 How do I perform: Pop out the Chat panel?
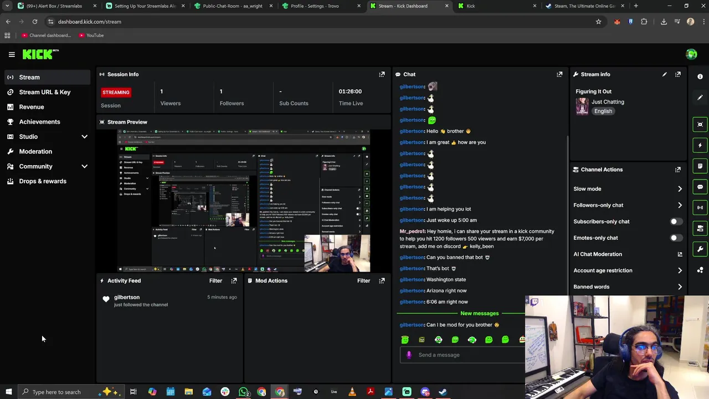tap(559, 74)
